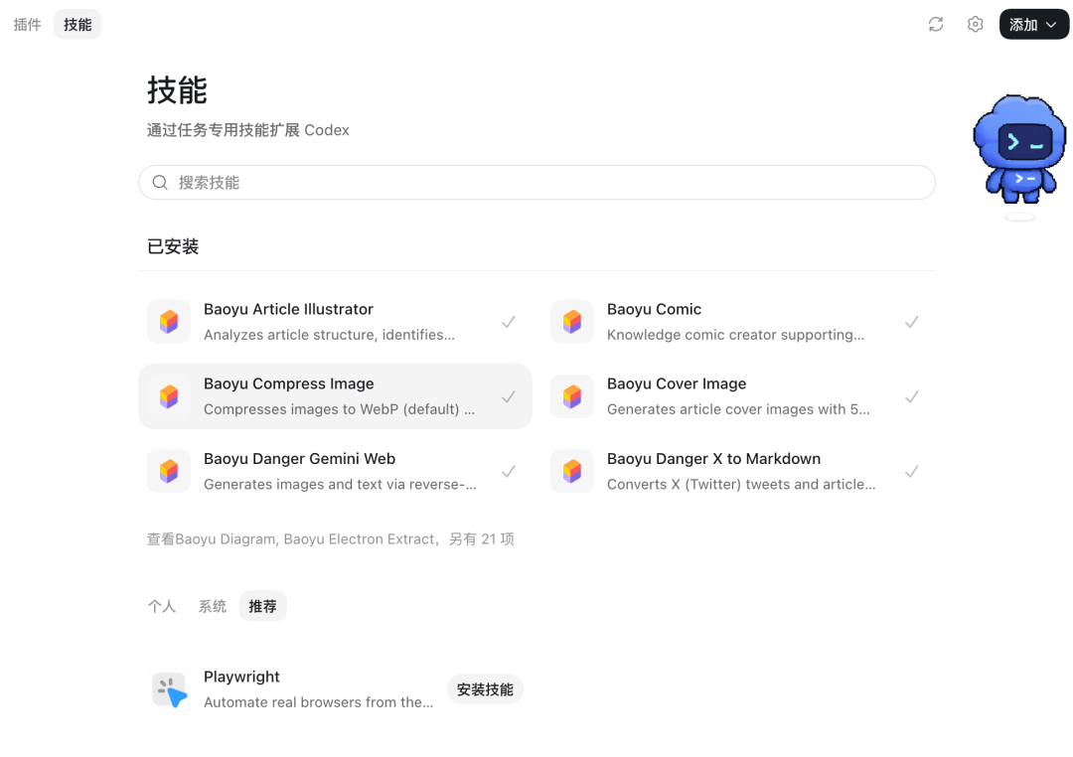1073x757 pixels.
Task: Click the Playwright skill icon
Action: point(168,689)
